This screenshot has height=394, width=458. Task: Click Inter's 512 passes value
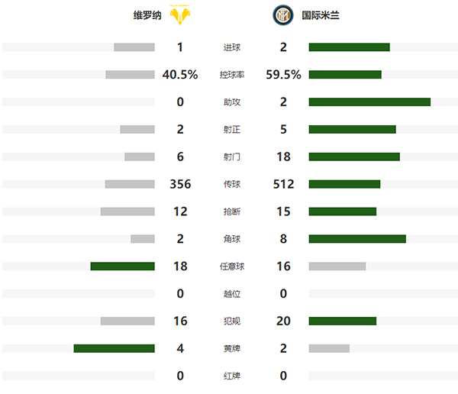click(x=283, y=184)
